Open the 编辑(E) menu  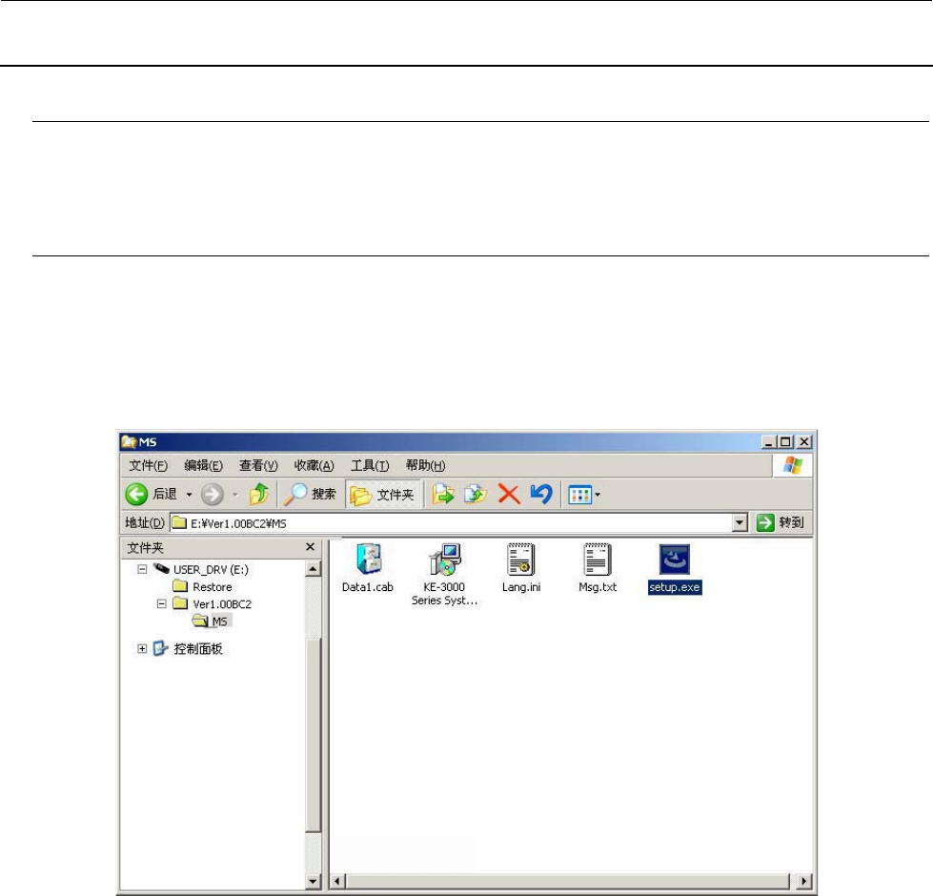tap(204, 465)
